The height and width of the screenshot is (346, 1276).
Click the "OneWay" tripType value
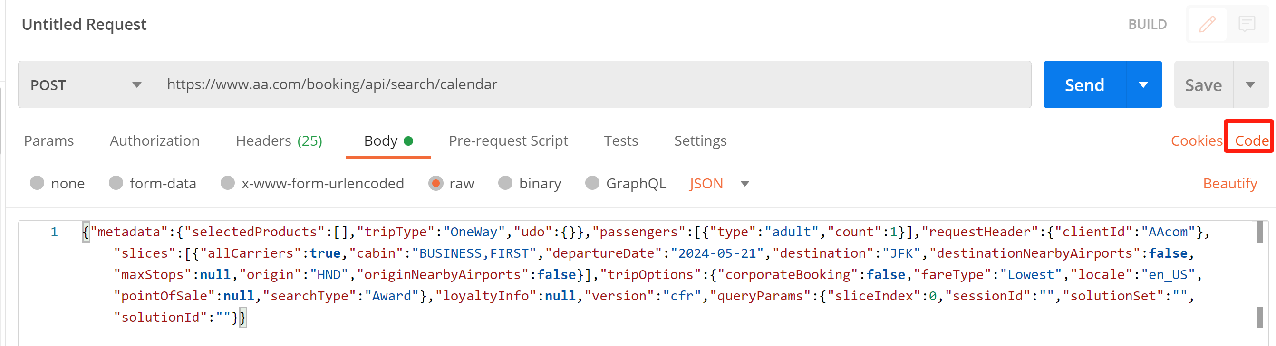pos(474,232)
